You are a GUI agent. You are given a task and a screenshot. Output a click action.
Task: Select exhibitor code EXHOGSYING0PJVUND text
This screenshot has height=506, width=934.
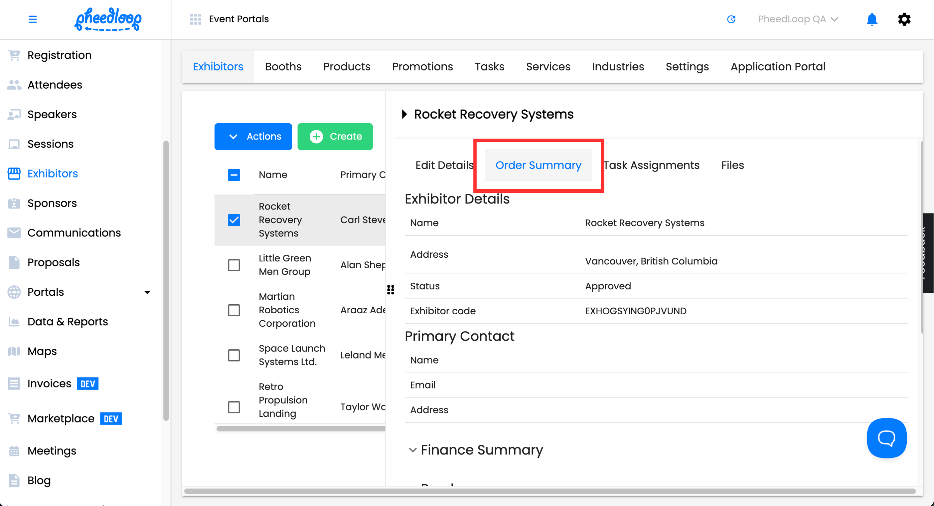635,311
